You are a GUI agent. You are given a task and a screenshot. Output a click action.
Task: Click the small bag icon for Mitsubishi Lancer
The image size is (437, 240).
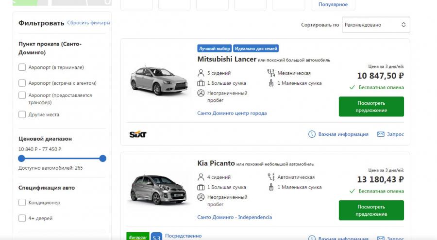[271, 83]
